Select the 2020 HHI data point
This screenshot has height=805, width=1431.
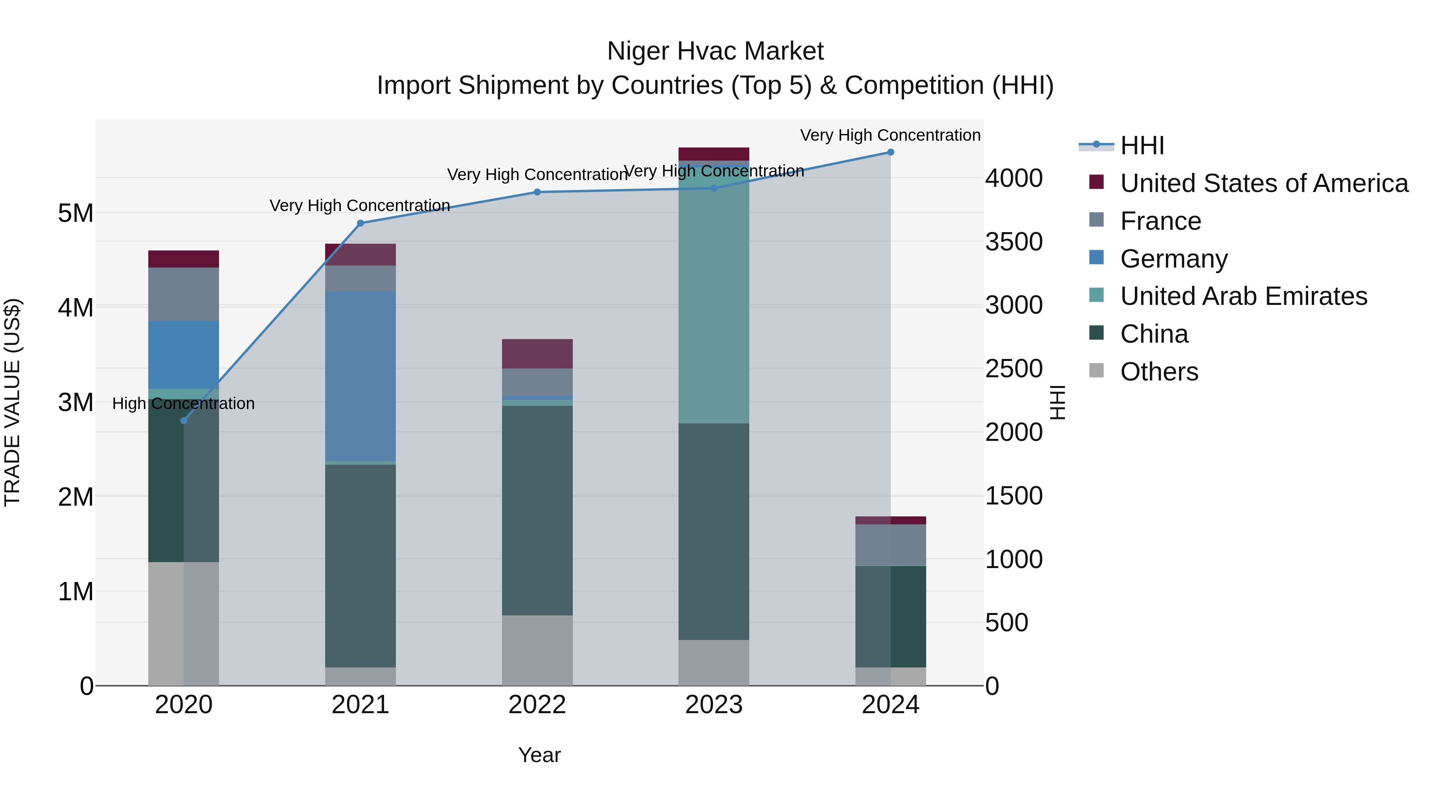click(184, 421)
